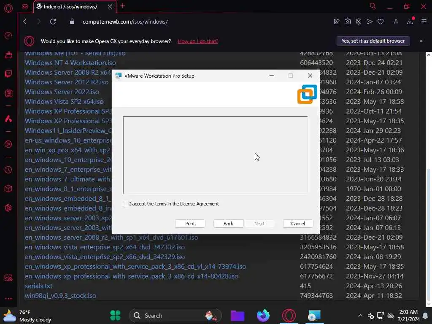Image resolution: width=432 pixels, height=324 pixels.
Task: Open the x14-80428.iso XP Professional link
Action: [132, 276]
